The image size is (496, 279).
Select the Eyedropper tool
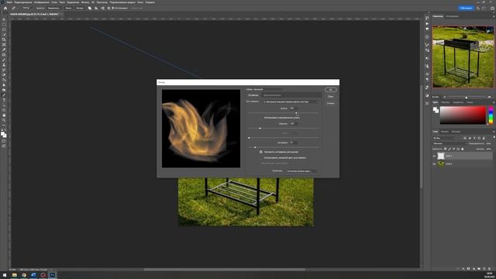click(4, 50)
